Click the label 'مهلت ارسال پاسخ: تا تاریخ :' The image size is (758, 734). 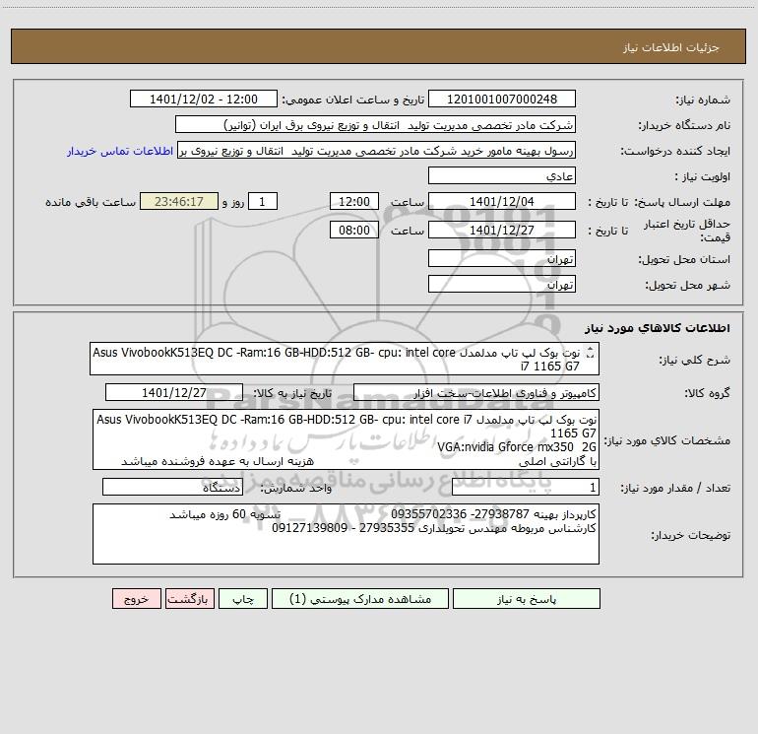[x=659, y=202]
